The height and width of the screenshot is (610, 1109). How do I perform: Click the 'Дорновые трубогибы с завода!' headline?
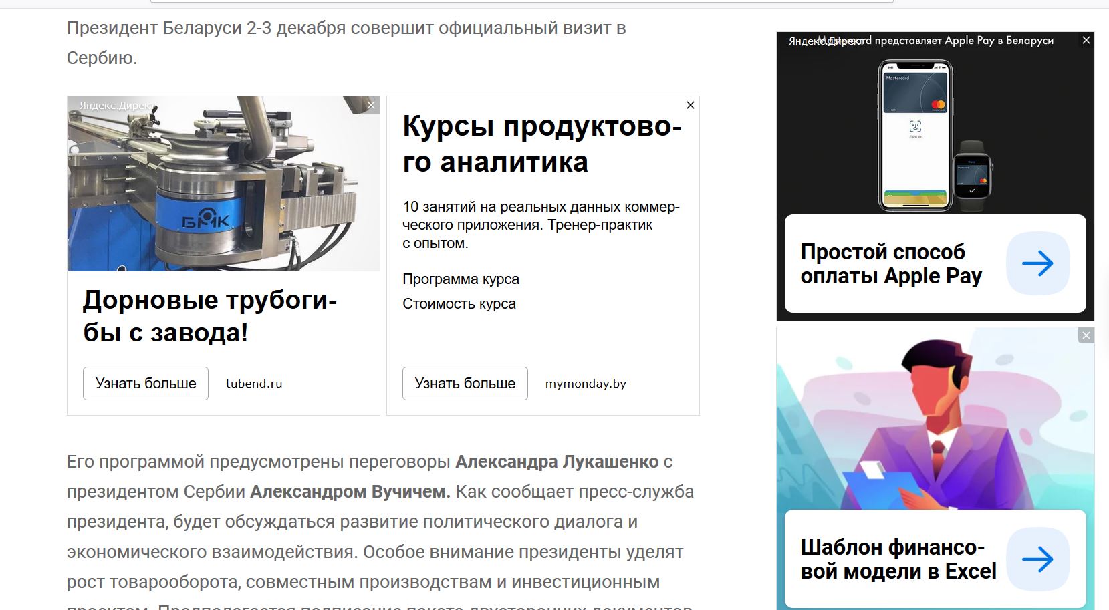click(x=210, y=316)
